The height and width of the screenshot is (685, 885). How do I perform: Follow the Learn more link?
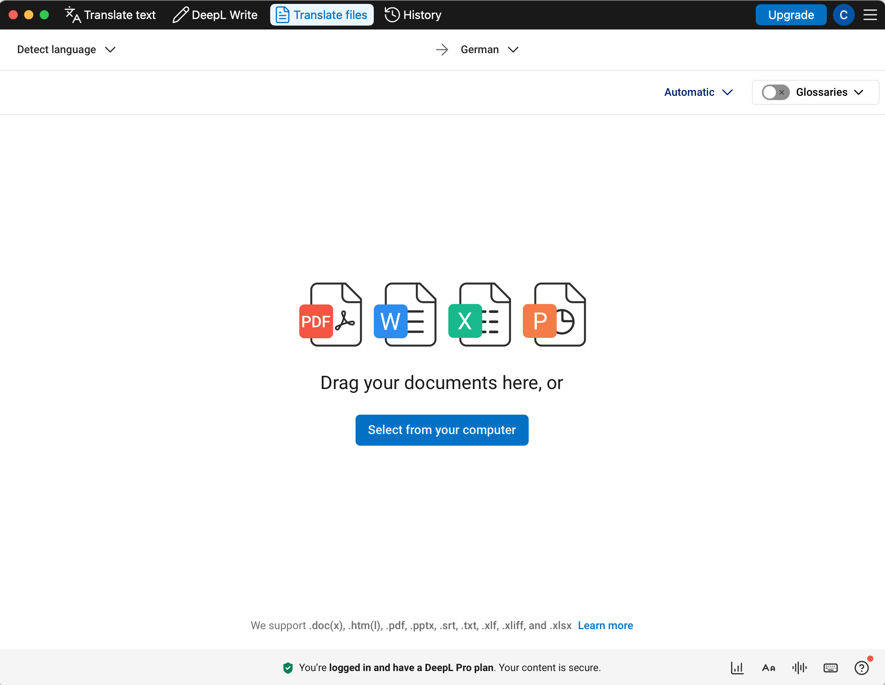coord(605,626)
